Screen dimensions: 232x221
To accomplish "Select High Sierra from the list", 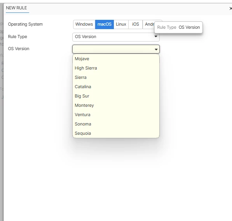I will click(x=116, y=68).
